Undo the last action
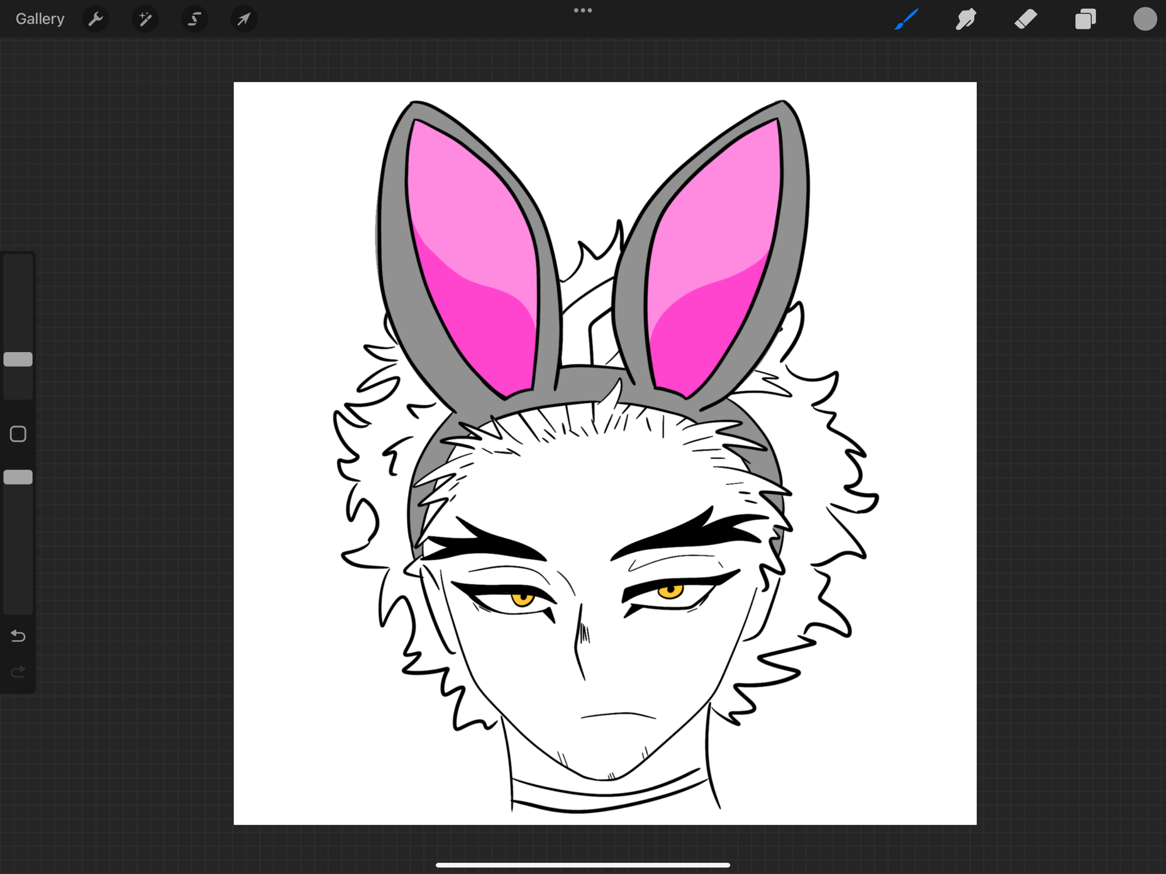 tap(18, 636)
